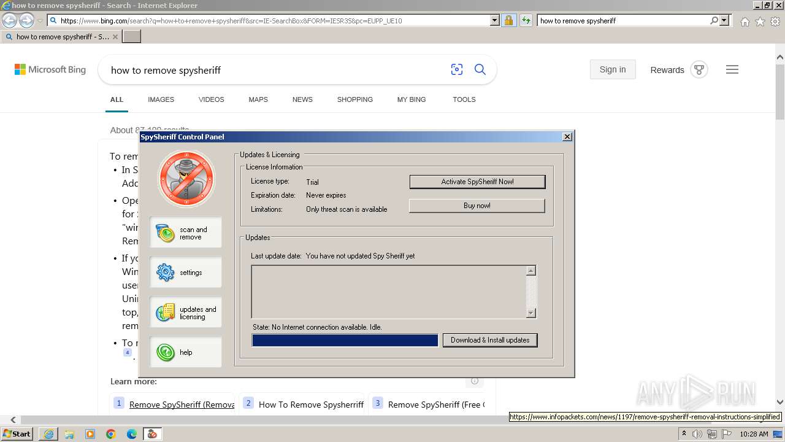The height and width of the screenshot is (442, 785).
Task: Click Download & Install updates button
Action: pos(490,340)
